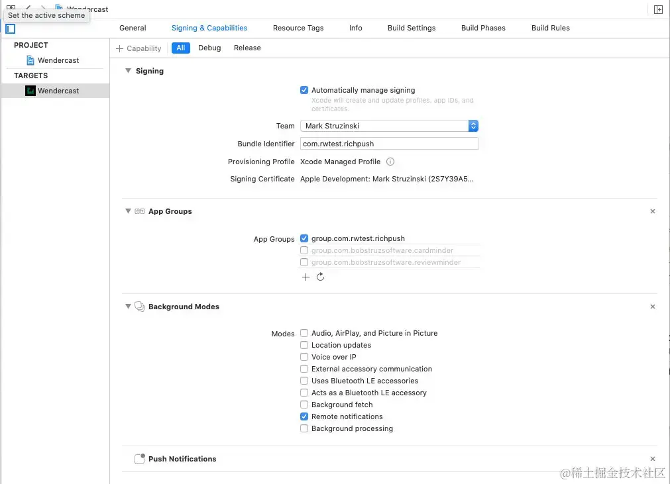Open the Team dropdown
Screen dimensions: 670x484
click(x=389, y=126)
